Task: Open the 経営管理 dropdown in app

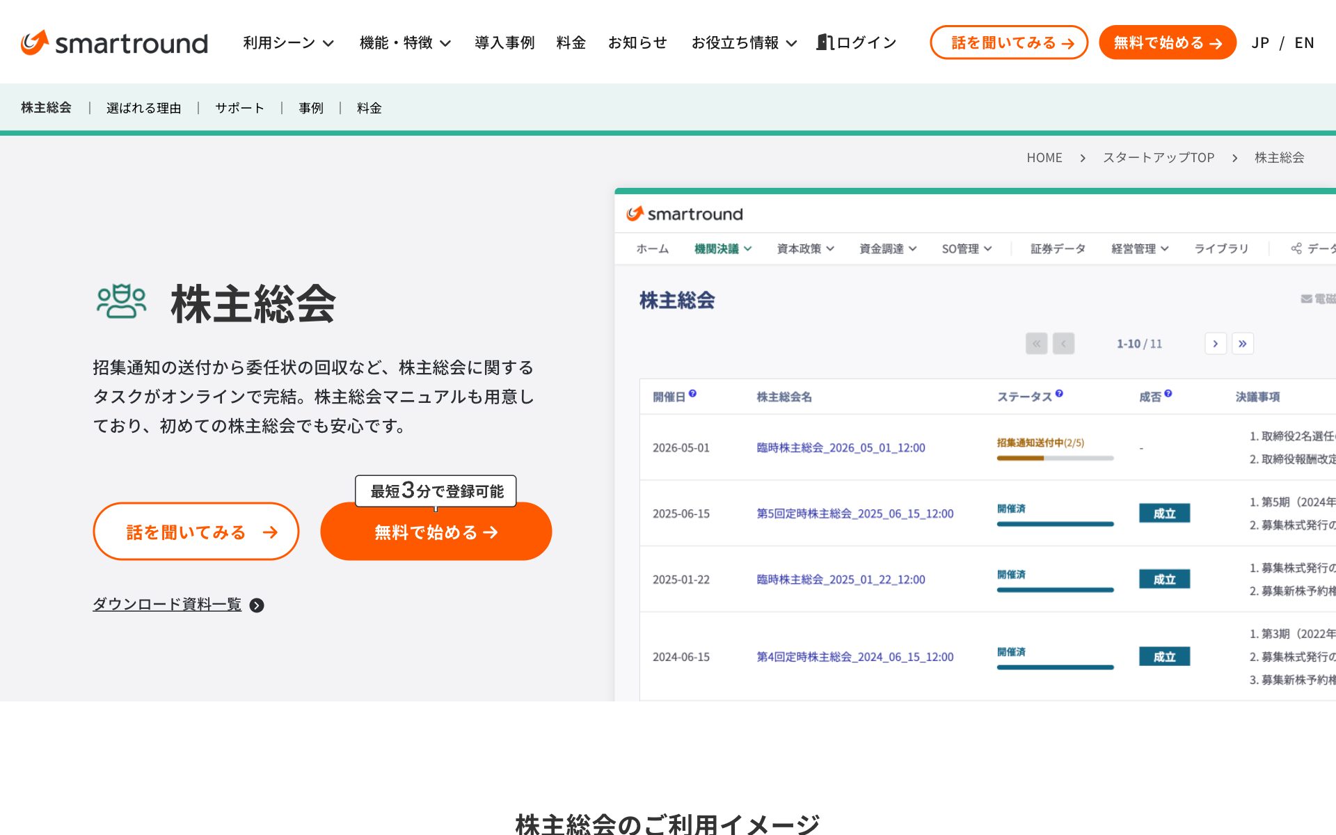Action: point(1140,249)
